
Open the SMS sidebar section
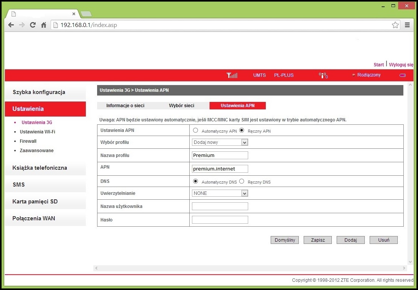[x=45, y=185]
